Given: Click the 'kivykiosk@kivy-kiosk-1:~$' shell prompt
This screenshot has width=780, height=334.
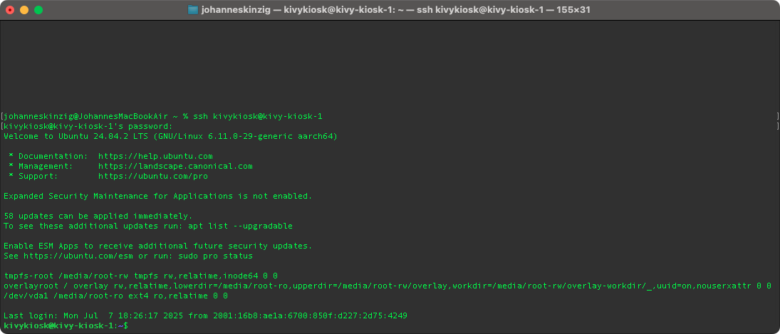Looking at the screenshot, I should (x=66, y=325).
